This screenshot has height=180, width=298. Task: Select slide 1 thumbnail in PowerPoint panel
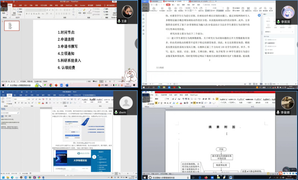tap(12, 26)
